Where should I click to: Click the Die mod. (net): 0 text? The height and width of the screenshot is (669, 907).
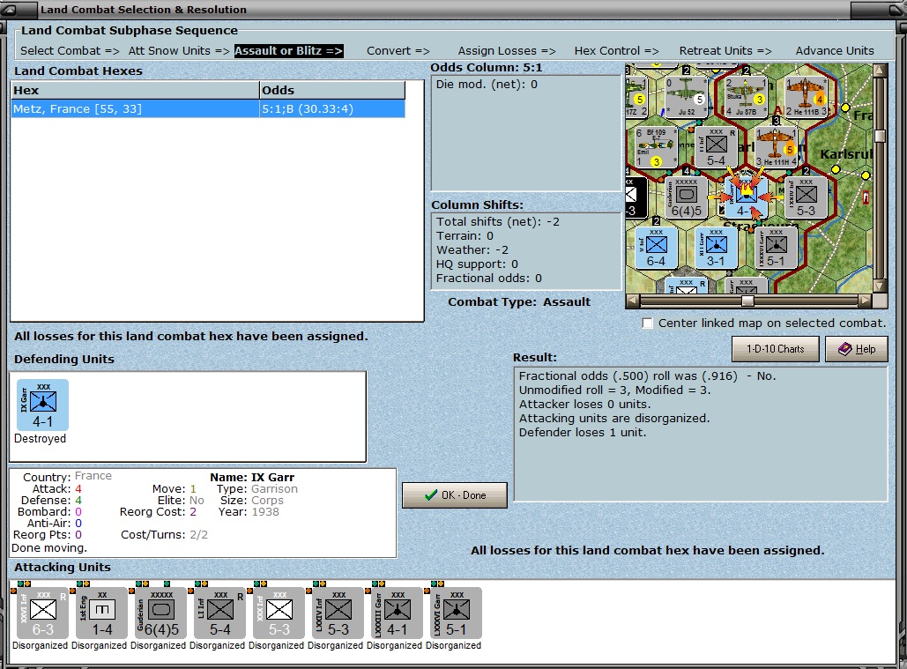[487, 85]
